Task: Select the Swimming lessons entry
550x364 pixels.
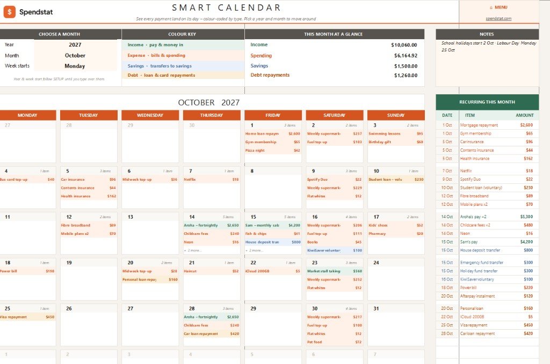Action: point(396,133)
